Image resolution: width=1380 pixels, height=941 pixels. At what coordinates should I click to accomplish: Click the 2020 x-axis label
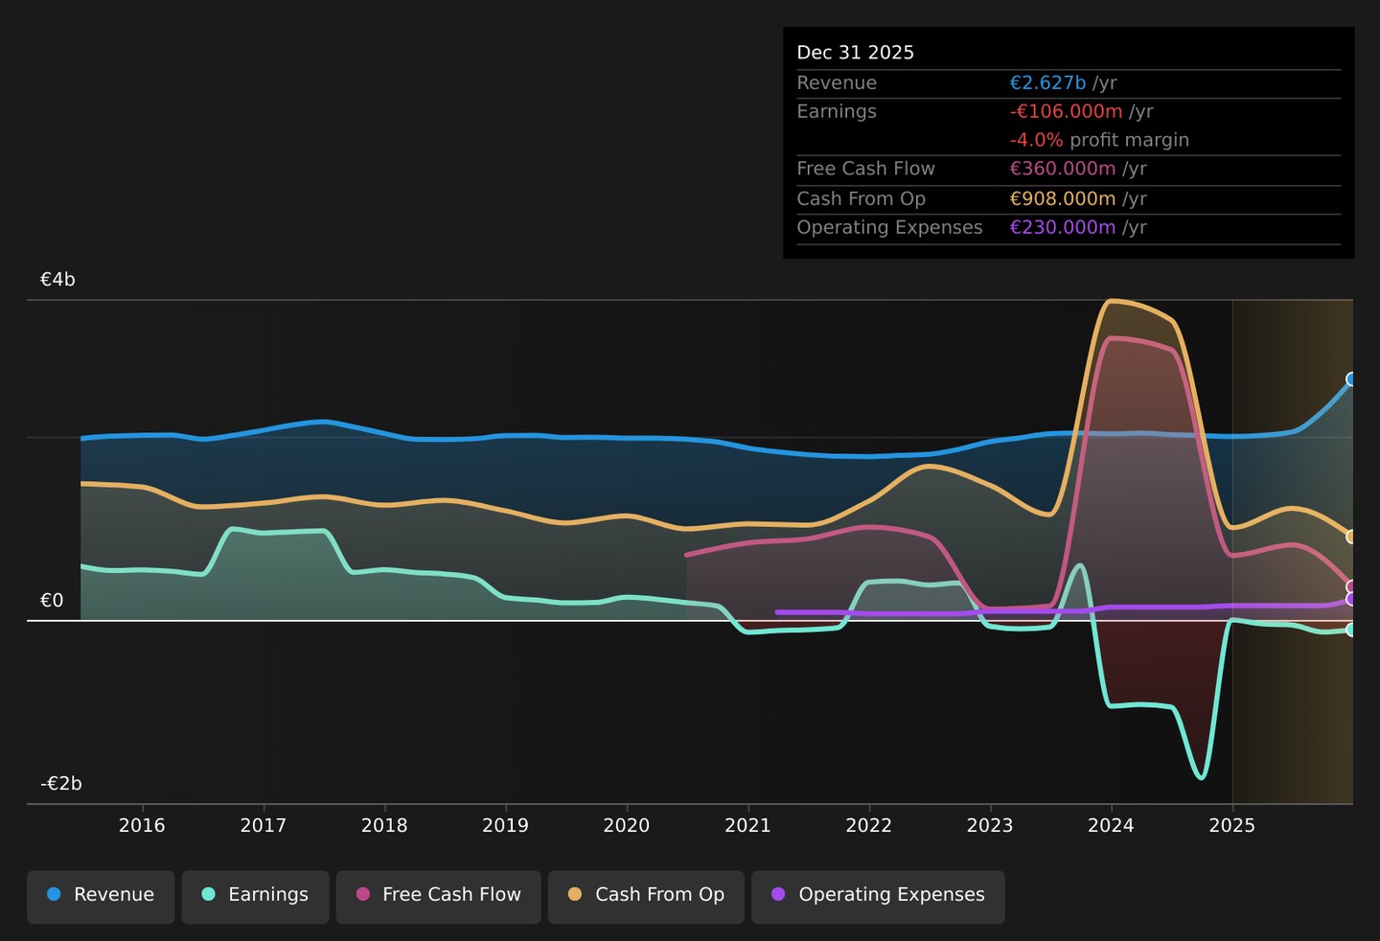tap(627, 825)
